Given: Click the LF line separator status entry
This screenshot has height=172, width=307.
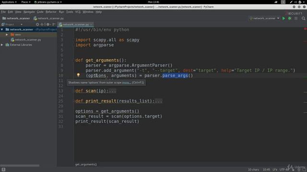Looking at the screenshot, I should (275, 170).
